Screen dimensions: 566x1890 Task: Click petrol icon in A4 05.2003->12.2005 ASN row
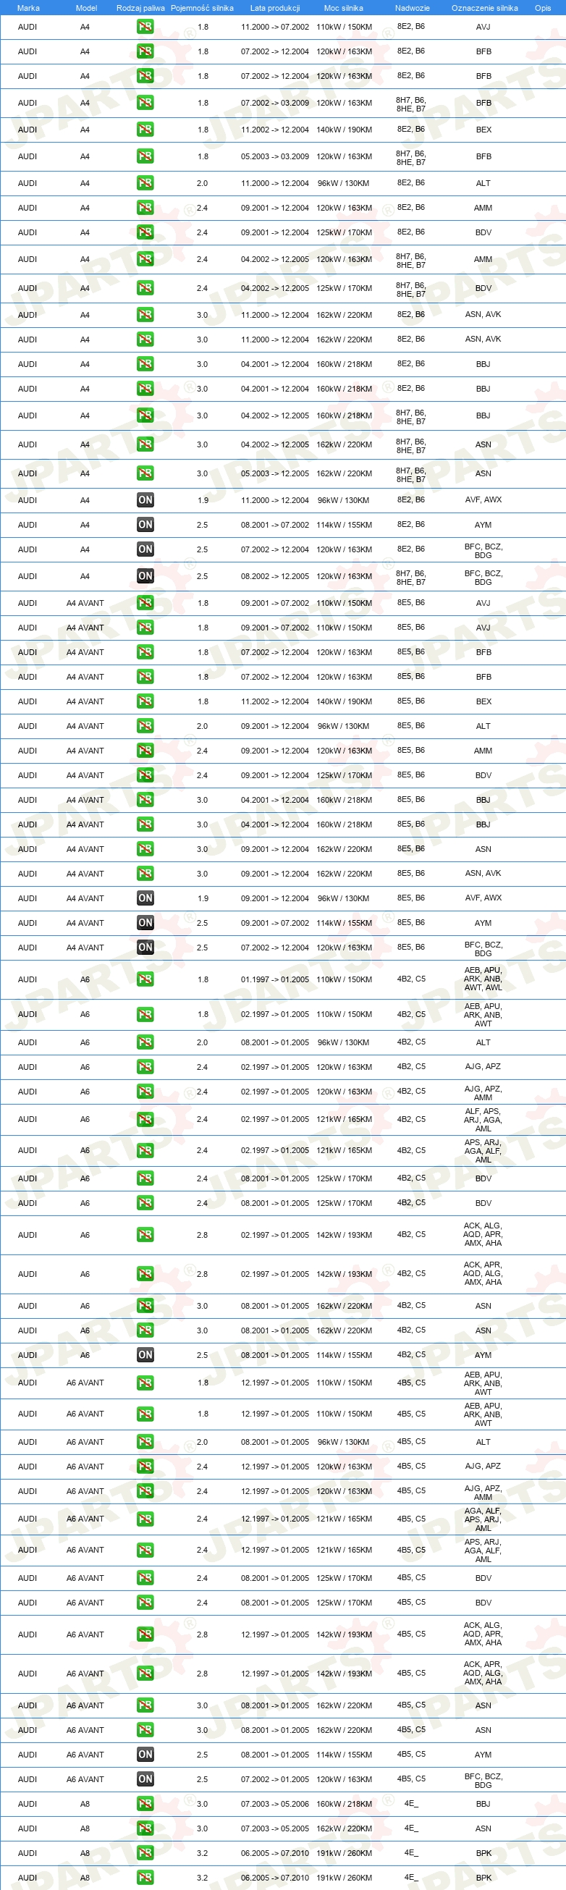(145, 473)
